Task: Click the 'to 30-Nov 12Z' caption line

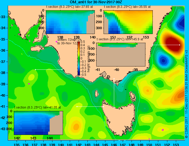Action: pyautogui.click(x=68, y=43)
